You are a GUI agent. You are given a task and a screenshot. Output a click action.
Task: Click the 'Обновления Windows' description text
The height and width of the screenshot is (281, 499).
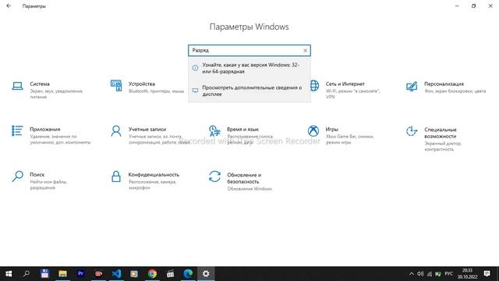click(x=249, y=189)
